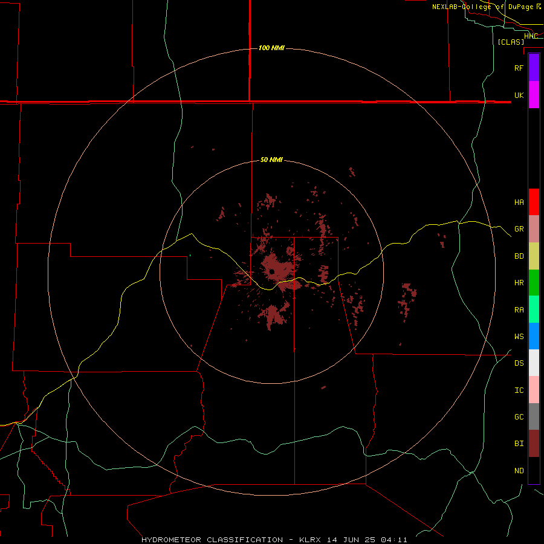
Task: Click the radar site center dot
Action: [273, 271]
